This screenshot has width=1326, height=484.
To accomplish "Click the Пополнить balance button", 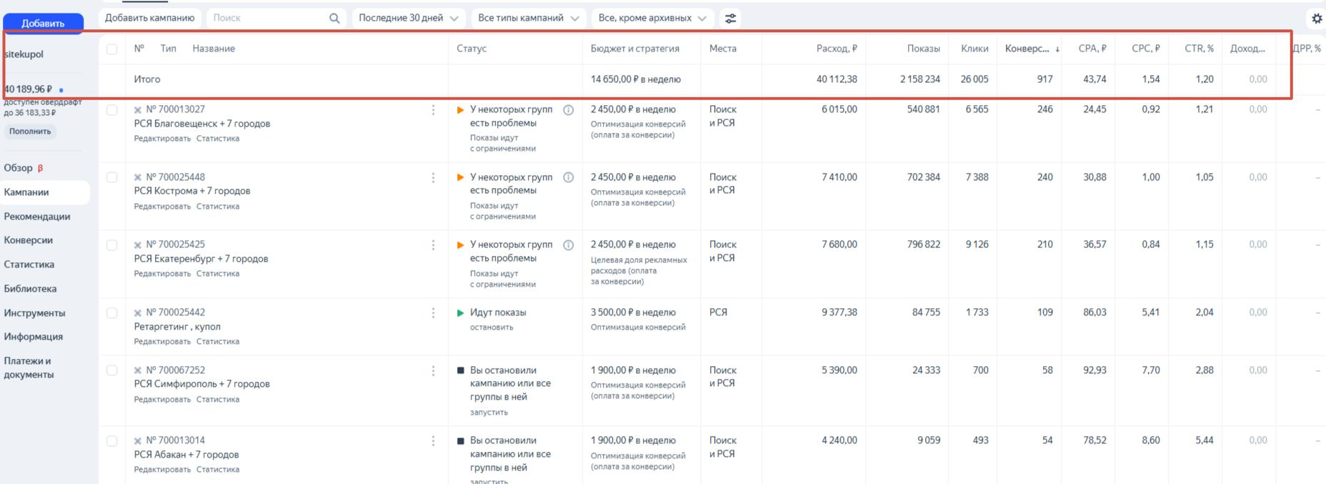I will (30, 132).
